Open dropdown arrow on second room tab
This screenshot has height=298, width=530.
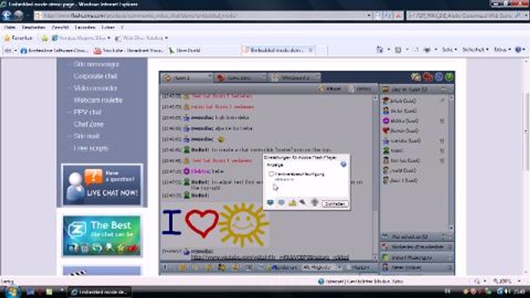click(263, 77)
